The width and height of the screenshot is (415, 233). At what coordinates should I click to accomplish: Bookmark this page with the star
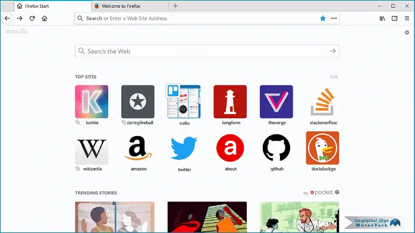click(x=323, y=18)
